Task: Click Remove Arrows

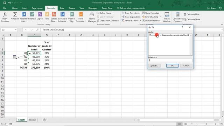Action: (130, 21)
